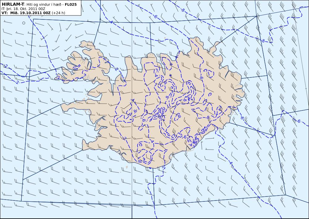The width and height of the screenshot is (309, 219).
Task: Click the -6 isotherm label near right map edge
Action: (x=298, y=121)
